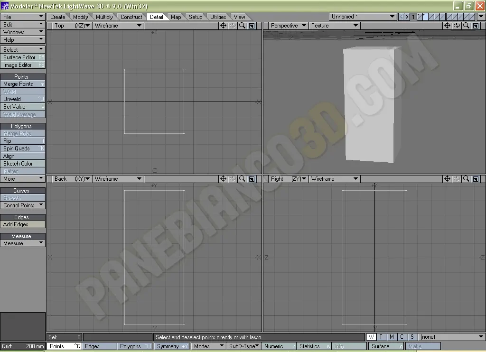Maximize the Back viewport with its corner icon
The height and width of the screenshot is (352, 486).
point(252,179)
